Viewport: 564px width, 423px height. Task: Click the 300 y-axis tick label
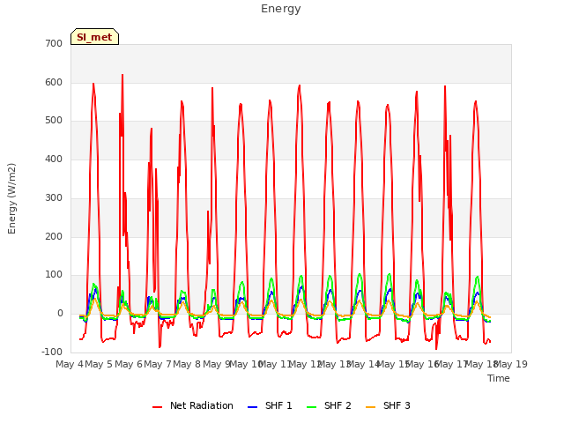54,197
